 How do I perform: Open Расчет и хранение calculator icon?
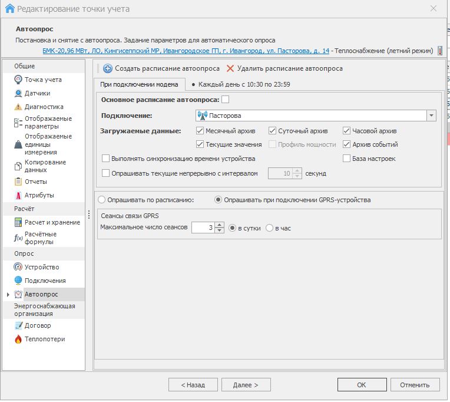tap(18, 222)
